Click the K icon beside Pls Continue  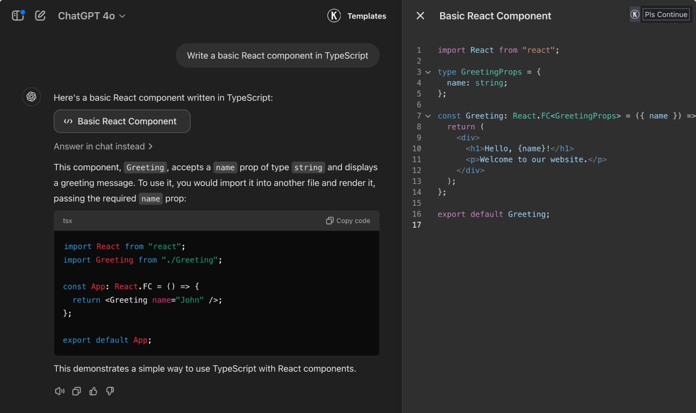click(x=635, y=15)
